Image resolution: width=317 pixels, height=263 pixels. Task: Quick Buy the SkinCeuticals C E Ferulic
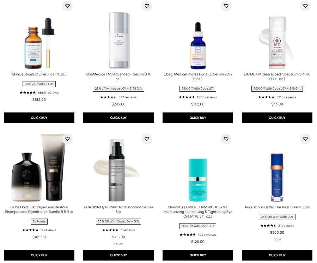coord(39,118)
